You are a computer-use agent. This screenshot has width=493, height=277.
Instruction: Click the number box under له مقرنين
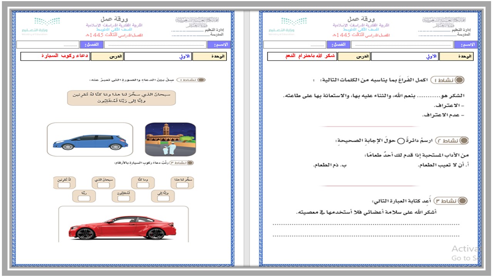(x=64, y=185)
